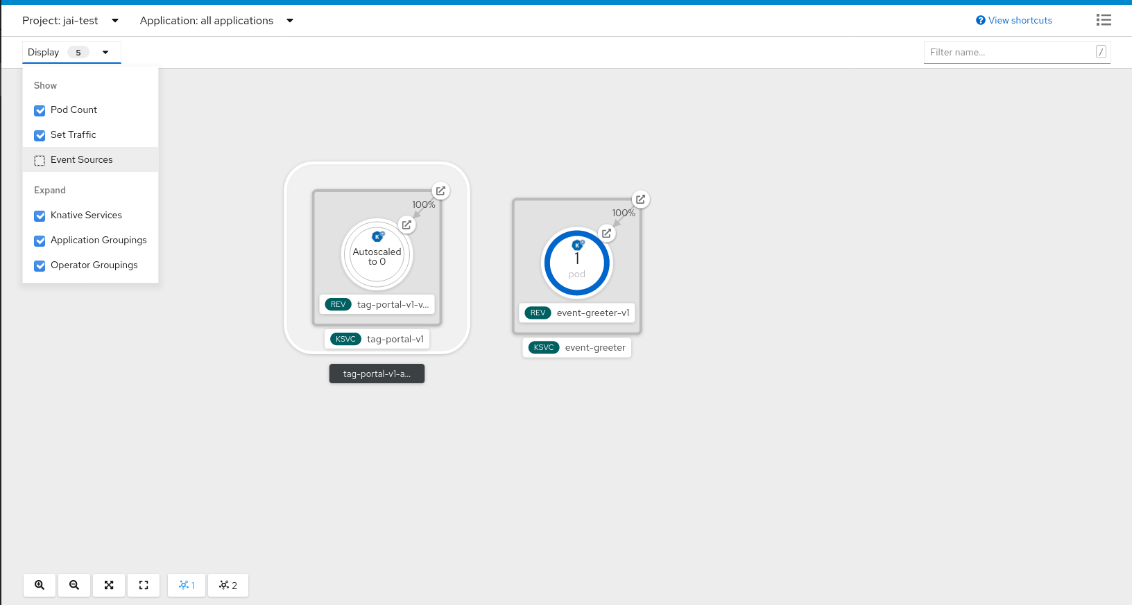Click the Display count badge 5
The image size is (1132, 605).
click(x=78, y=52)
